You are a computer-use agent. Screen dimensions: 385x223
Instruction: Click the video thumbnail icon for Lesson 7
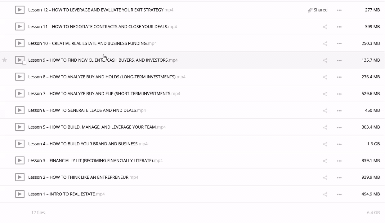[20, 94]
